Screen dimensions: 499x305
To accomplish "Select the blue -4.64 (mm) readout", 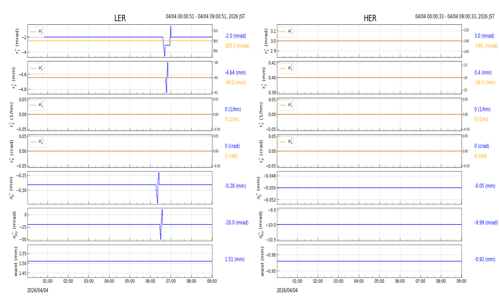I will [x=235, y=73].
